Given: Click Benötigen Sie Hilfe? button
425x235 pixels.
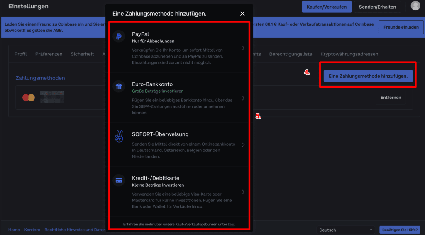Looking at the screenshot, I should (400, 230).
